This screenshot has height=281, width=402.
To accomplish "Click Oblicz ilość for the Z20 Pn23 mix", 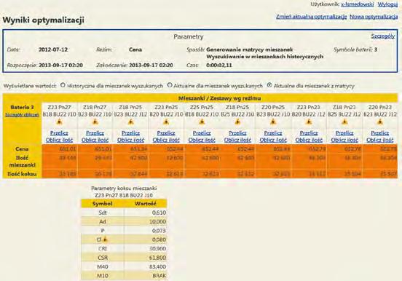I will point(380,140).
